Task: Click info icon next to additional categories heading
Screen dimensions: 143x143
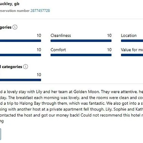Action: tap(26, 67)
